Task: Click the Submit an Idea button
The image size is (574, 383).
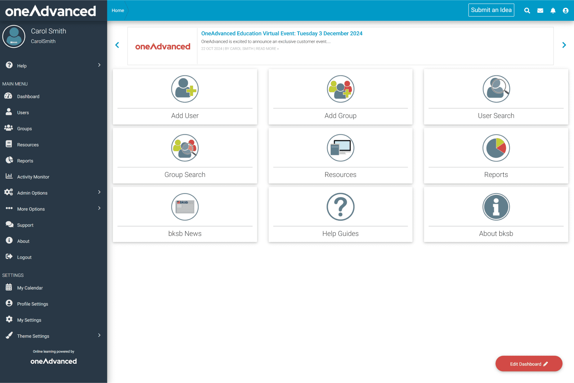Action: [491, 10]
